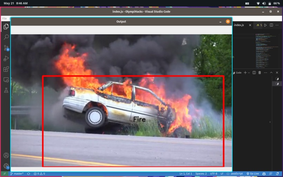
Task: Click the master* branch indicator
Action: (x=17, y=173)
